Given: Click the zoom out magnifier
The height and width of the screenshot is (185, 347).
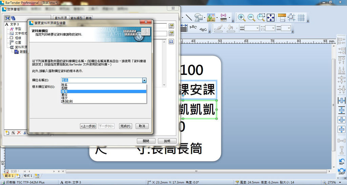Looking at the screenshot, I should tap(251, 18).
